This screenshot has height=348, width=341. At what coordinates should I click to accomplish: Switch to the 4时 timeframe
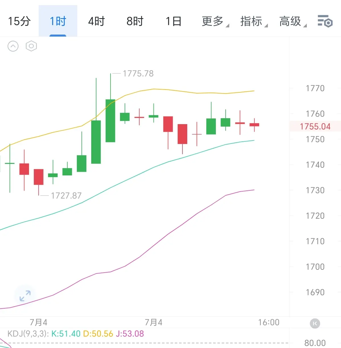click(x=96, y=21)
